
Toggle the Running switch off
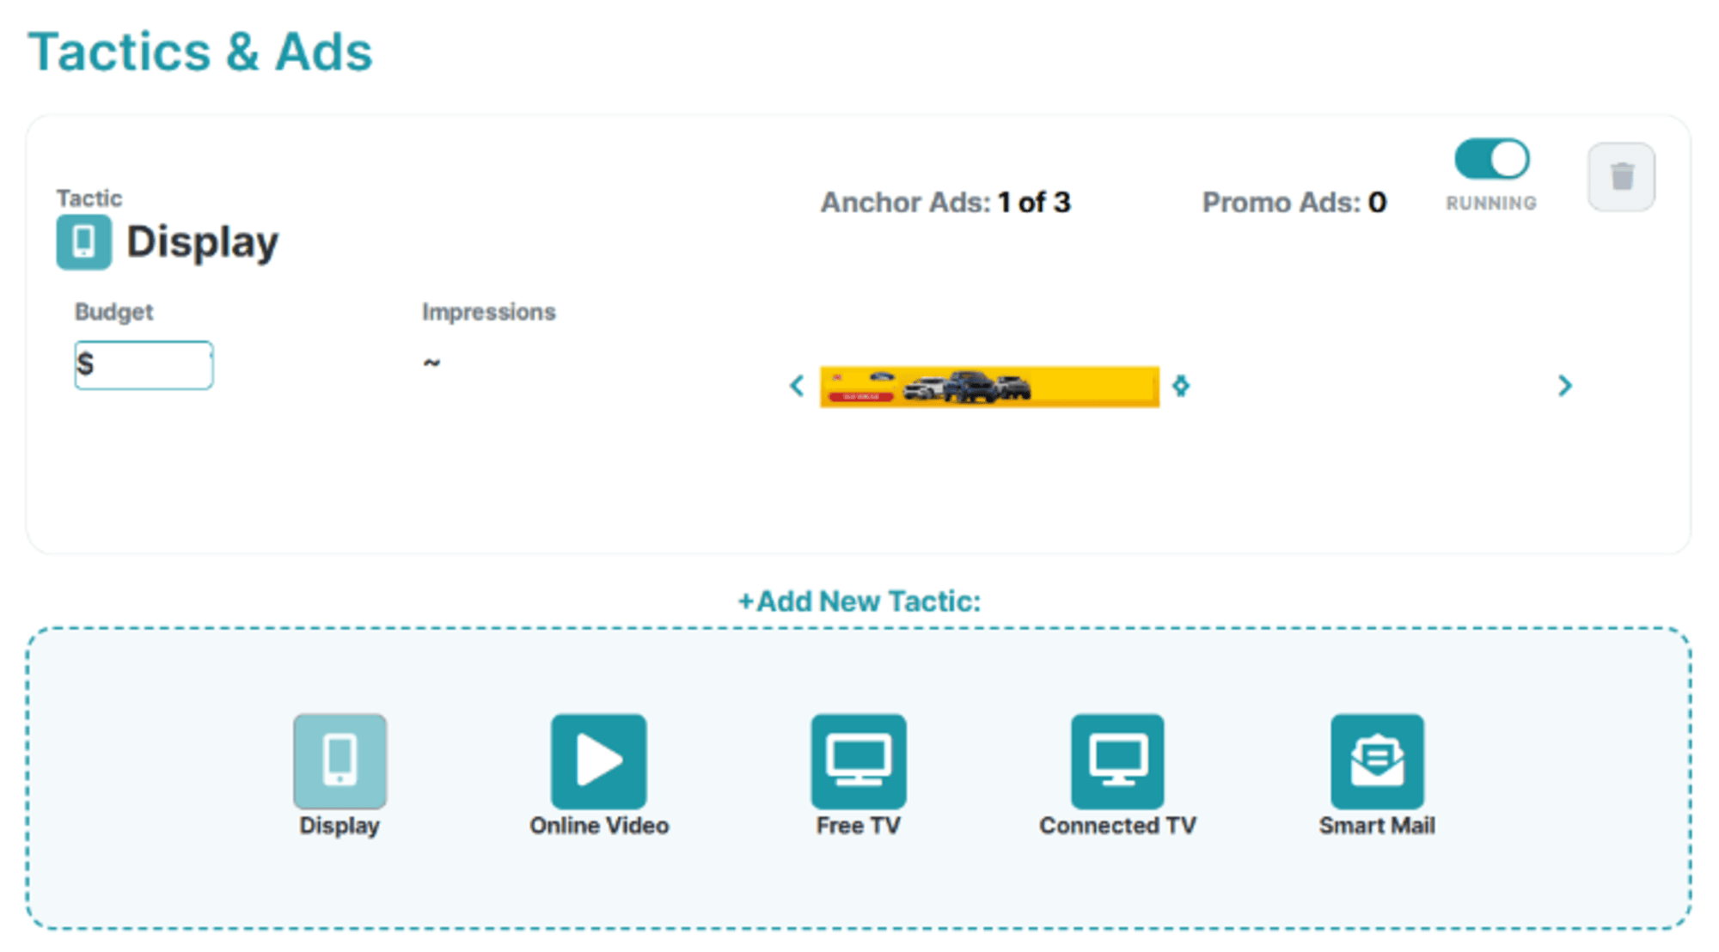[1491, 160]
